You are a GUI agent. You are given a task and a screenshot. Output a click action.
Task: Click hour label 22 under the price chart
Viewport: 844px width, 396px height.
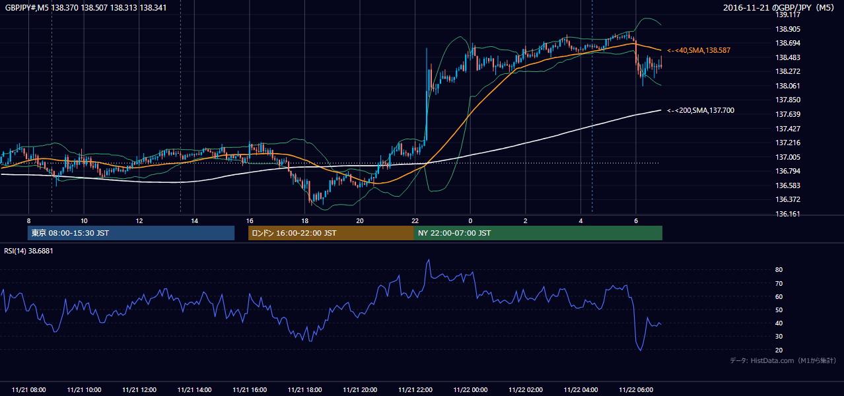415,220
